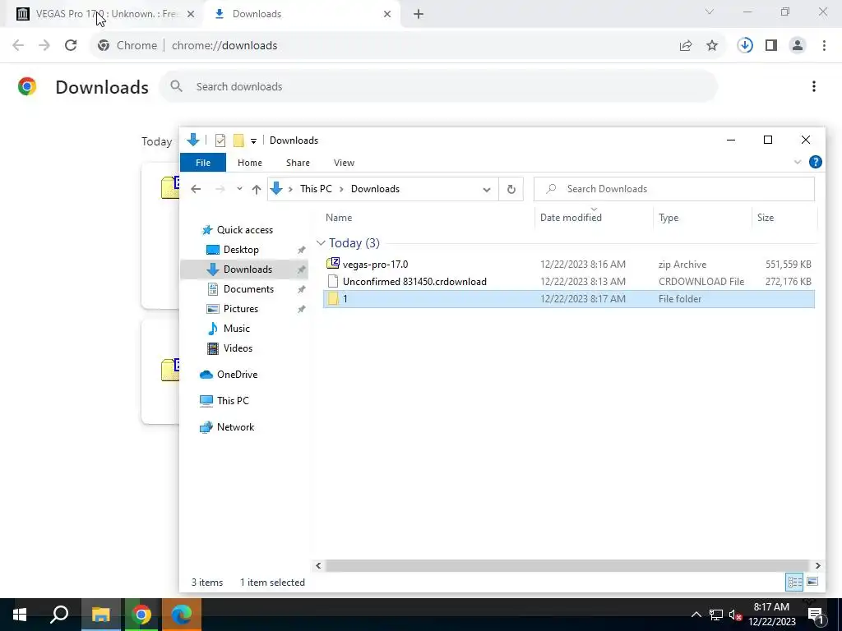Open Microsoft Edge from taskbar
Image resolution: width=842 pixels, height=631 pixels.
coord(182,615)
